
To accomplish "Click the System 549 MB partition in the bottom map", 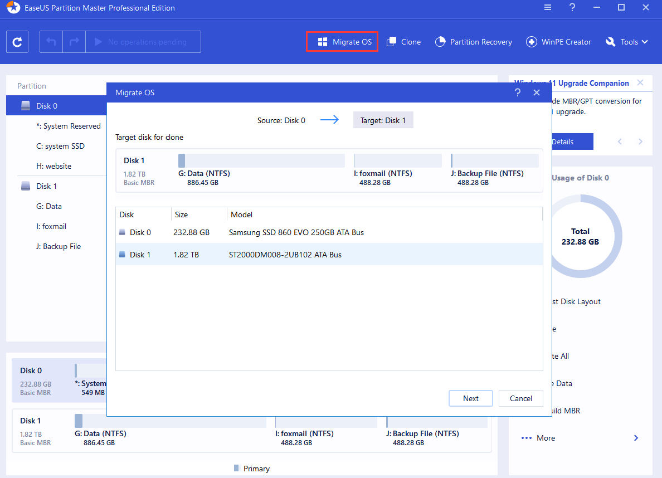I will tap(90, 381).
